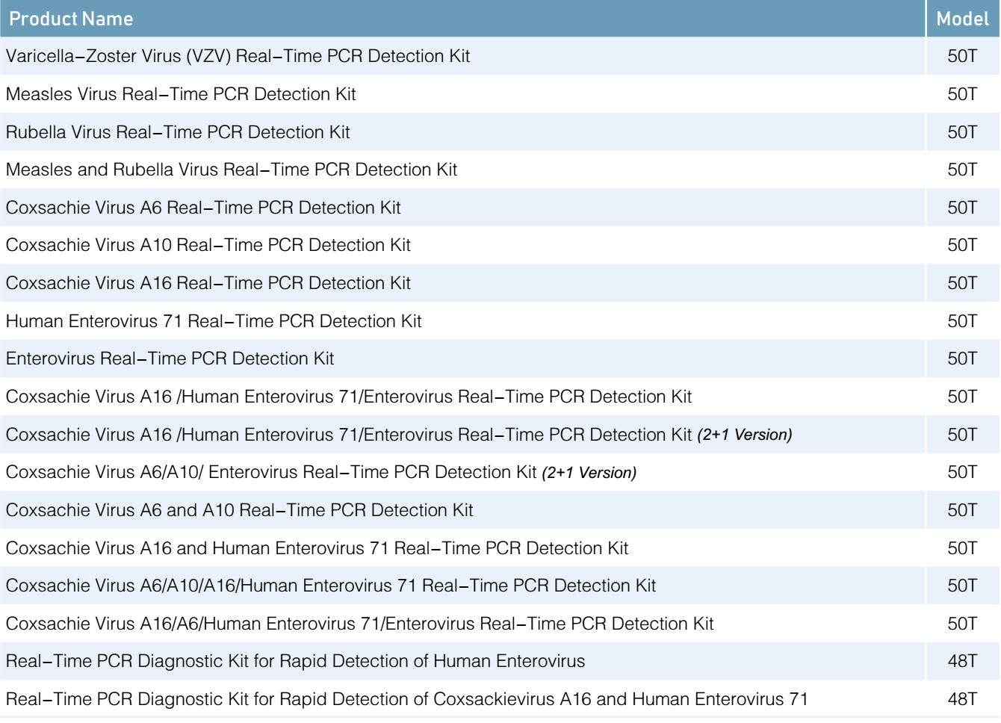Select the Measles and Rubella Virus kit

pyautogui.click(x=232, y=170)
